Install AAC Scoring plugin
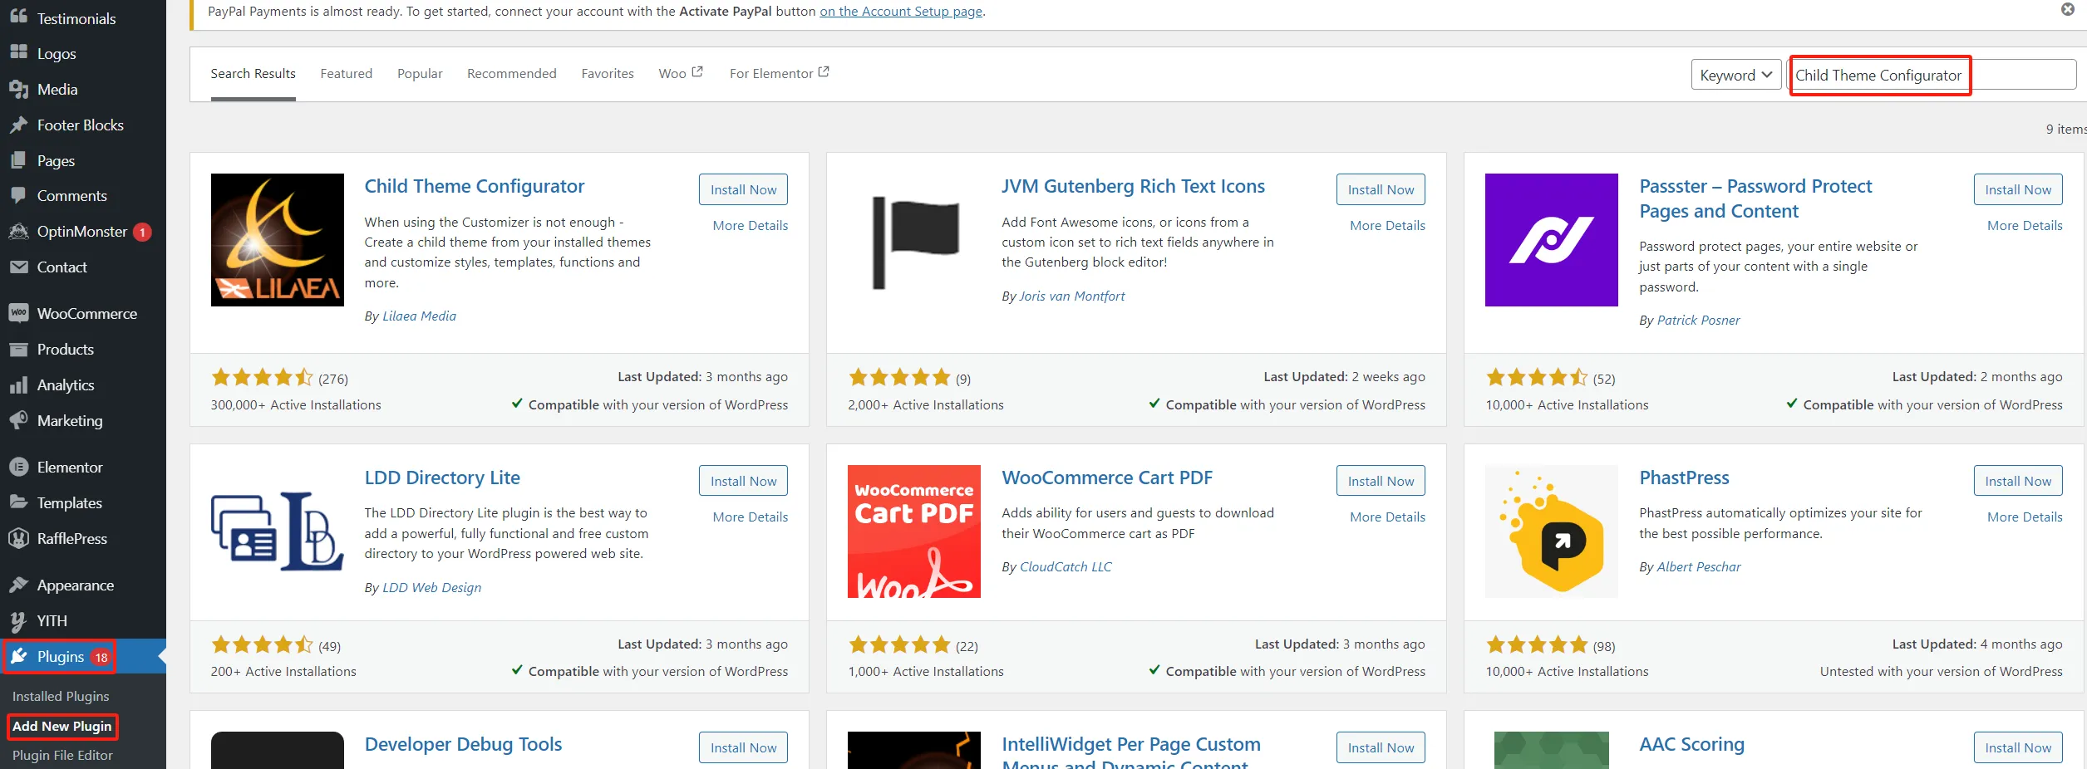Image resolution: width=2087 pixels, height=769 pixels. (x=2018, y=747)
